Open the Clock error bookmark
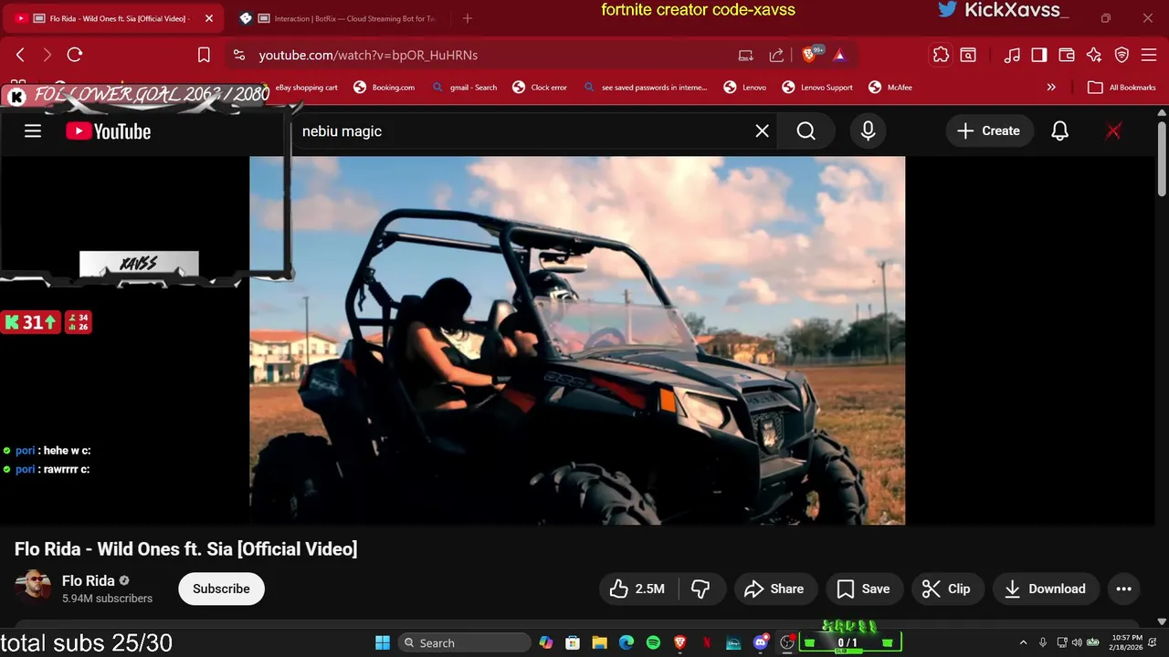1169x657 pixels. point(540,88)
